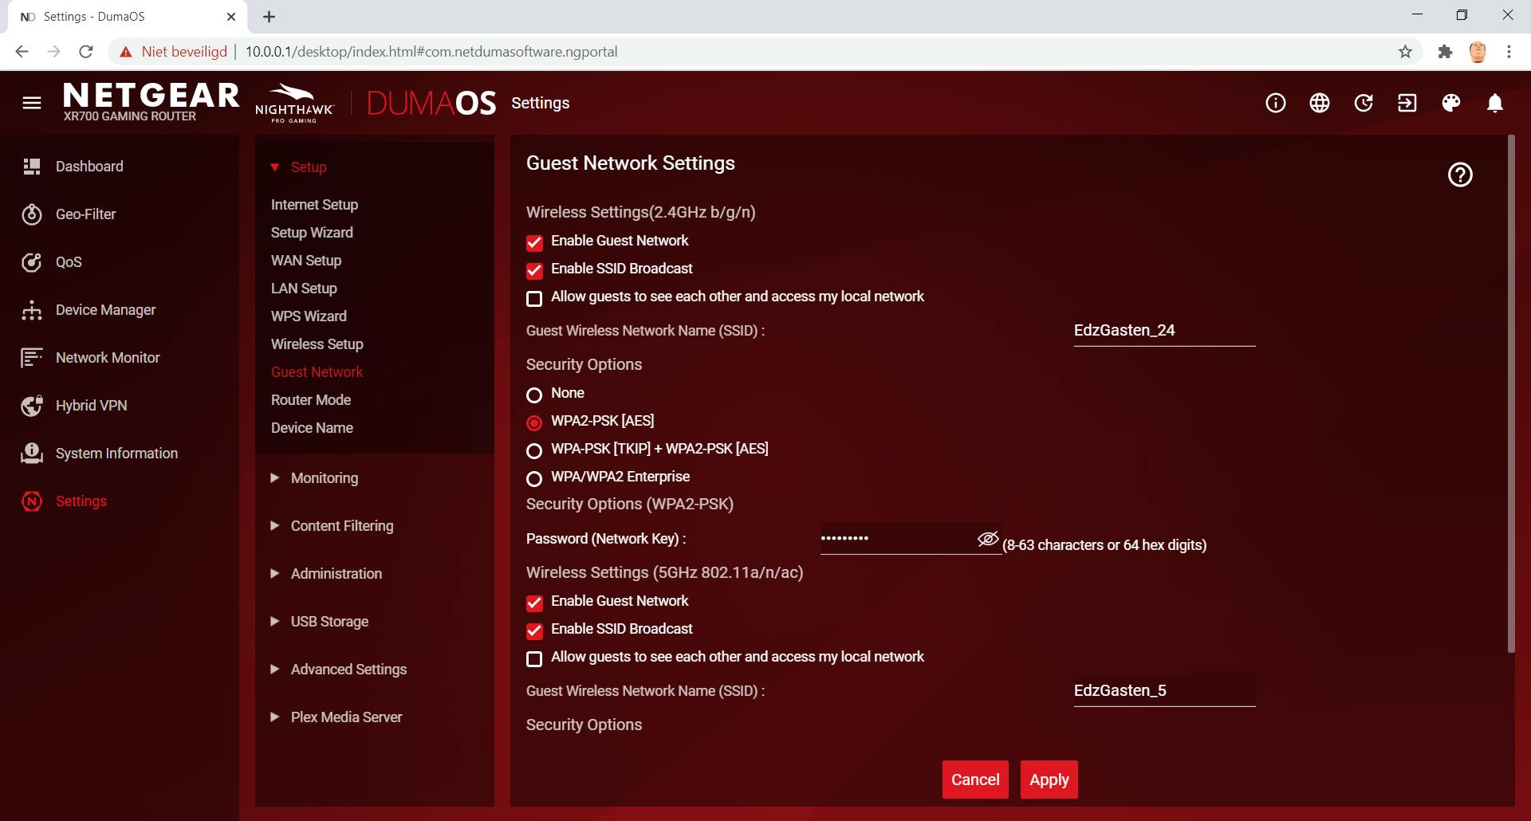Open the language globe icon
The height and width of the screenshot is (821, 1531).
click(x=1320, y=103)
